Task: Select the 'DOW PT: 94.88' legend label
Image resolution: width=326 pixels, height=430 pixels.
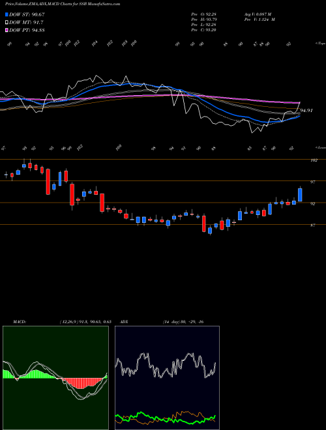Action: (27, 30)
